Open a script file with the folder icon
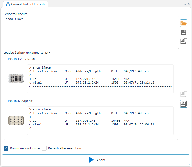 pyautogui.click(x=184, y=23)
